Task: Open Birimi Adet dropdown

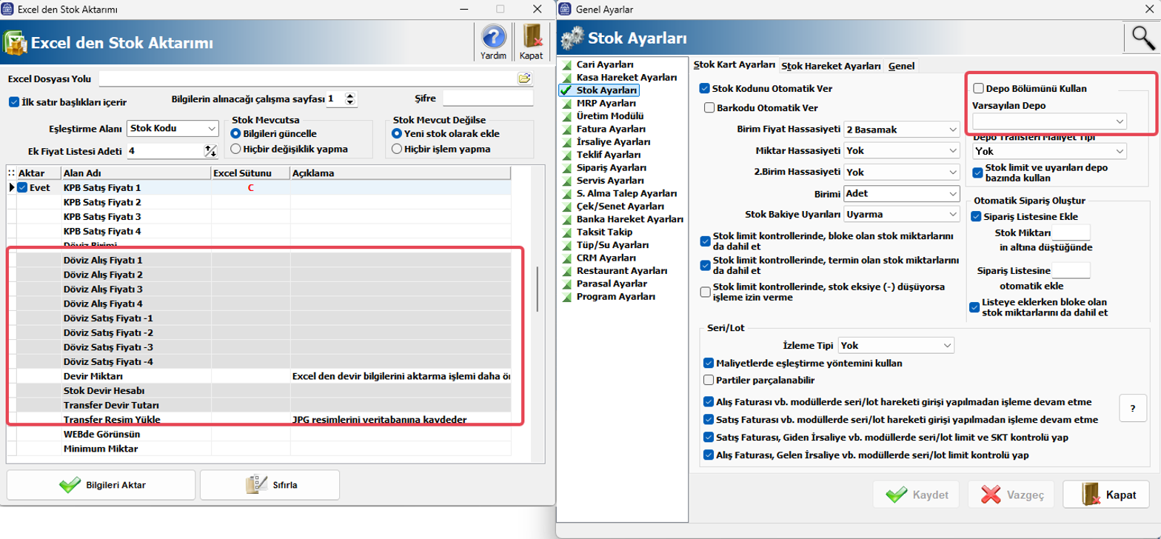Action: 901,193
